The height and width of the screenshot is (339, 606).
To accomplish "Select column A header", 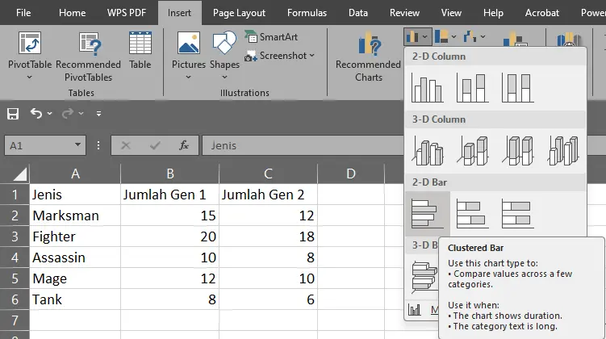I will point(75,174).
